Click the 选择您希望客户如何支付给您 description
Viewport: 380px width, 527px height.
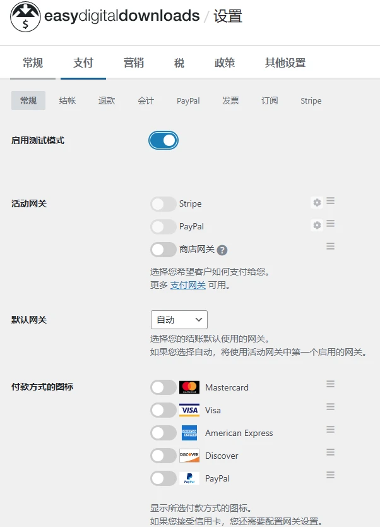click(x=210, y=272)
